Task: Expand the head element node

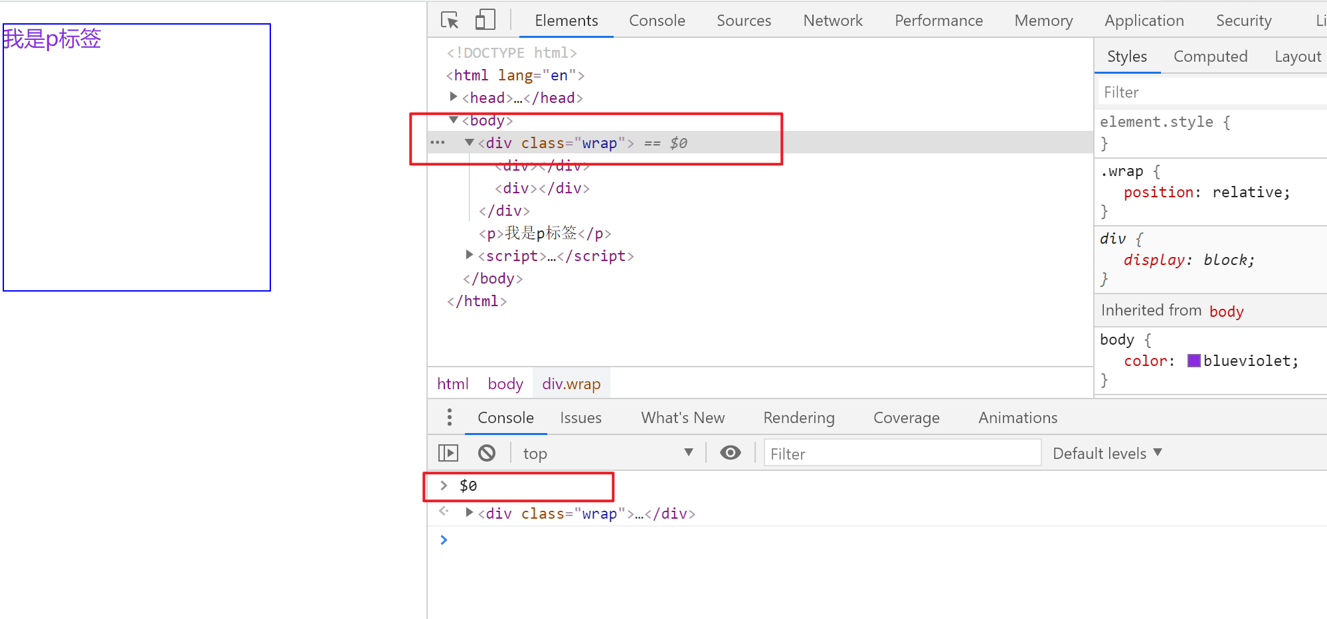Action: pyautogui.click(x=453, y=97)
